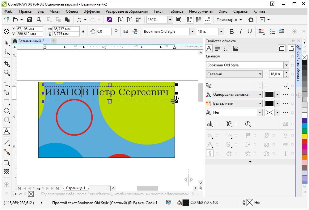Screen dimensions: 309x210
Task: Publish to PDF
Action: click(139, 20)
